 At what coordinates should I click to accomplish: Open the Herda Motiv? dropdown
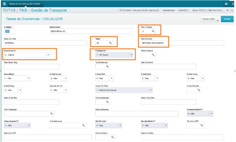click(166, 126)
